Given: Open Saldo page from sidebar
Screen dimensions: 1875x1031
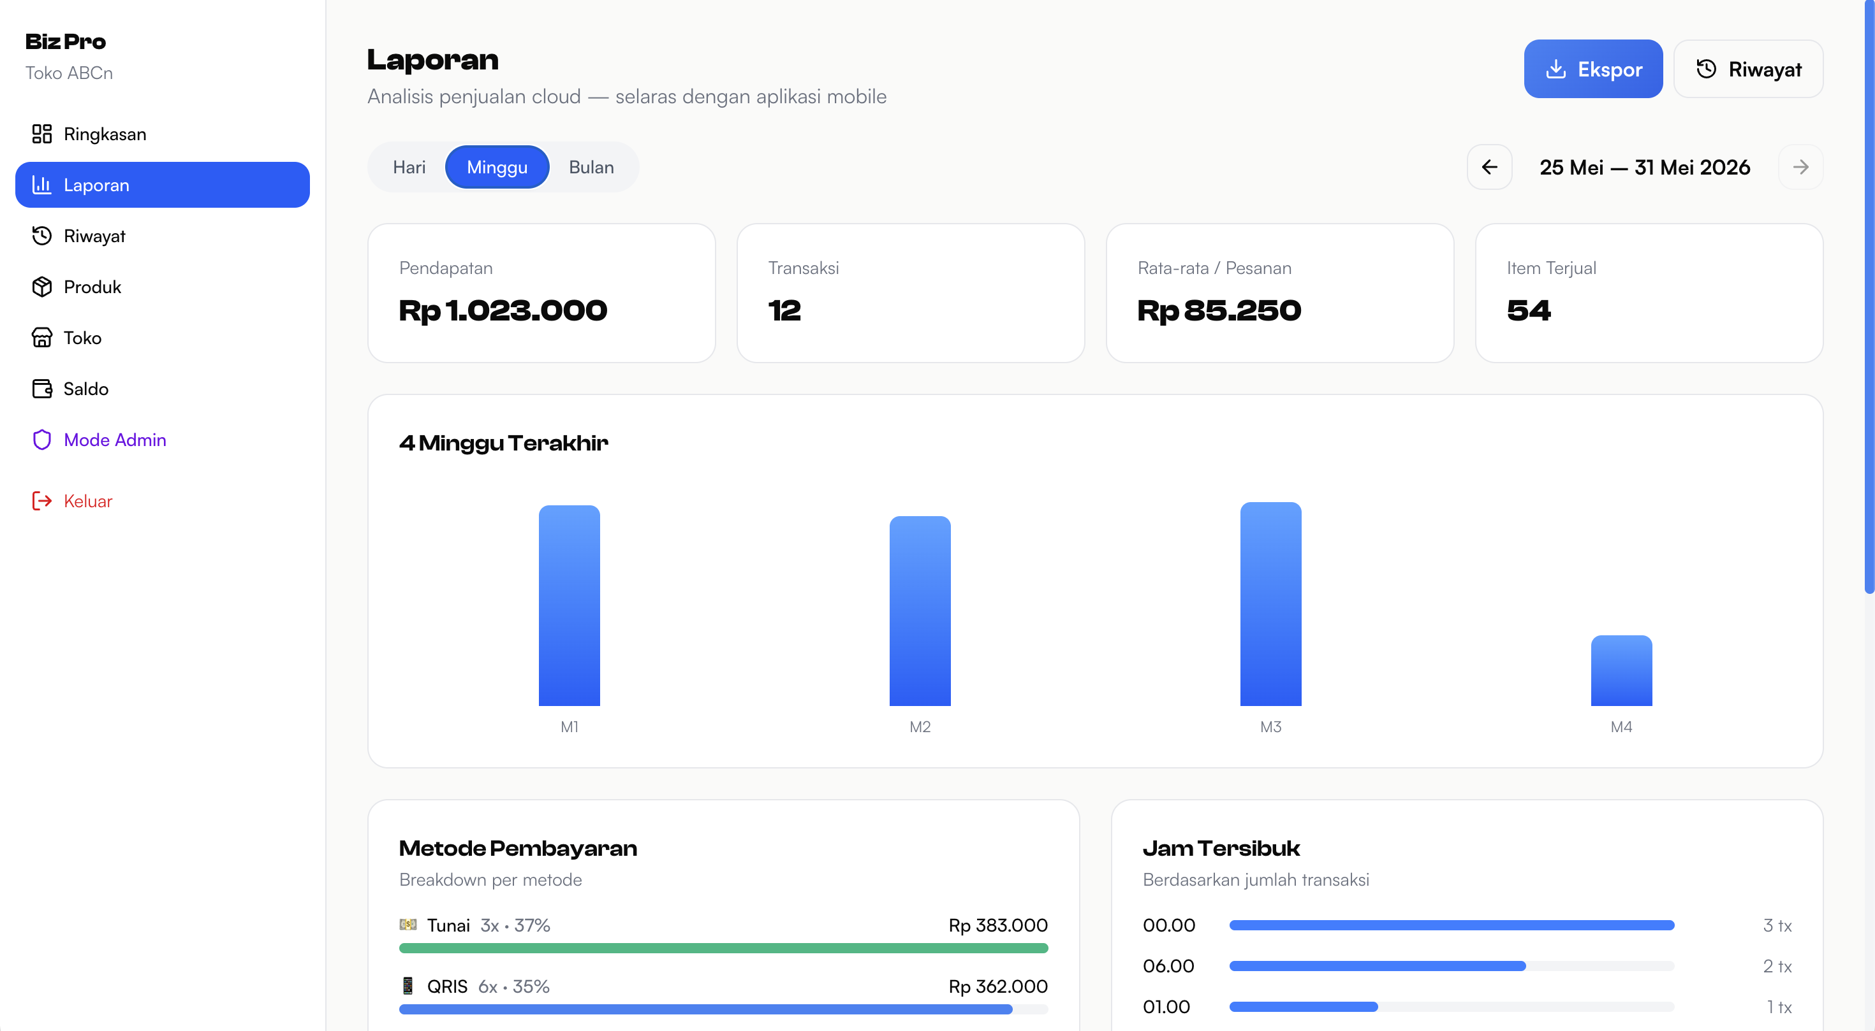Looking at the screenshot, I should 163,388.
